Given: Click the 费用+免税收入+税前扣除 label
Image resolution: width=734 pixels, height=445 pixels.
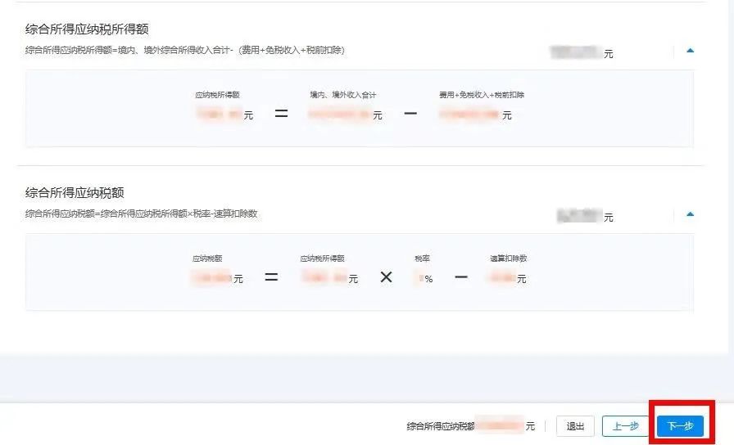Looking at the screenshot, I should [x=482, y=95].
